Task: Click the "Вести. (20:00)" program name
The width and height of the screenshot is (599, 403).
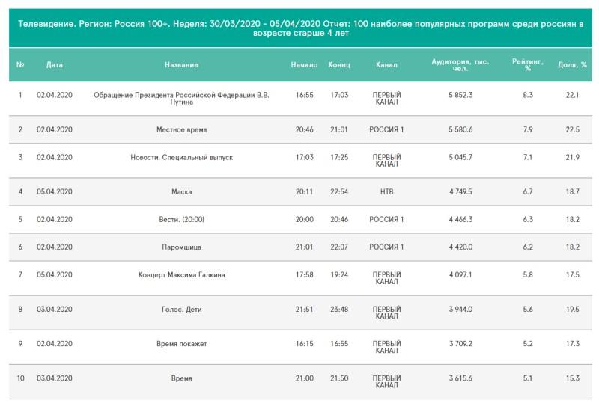Action: coord(181,220)
